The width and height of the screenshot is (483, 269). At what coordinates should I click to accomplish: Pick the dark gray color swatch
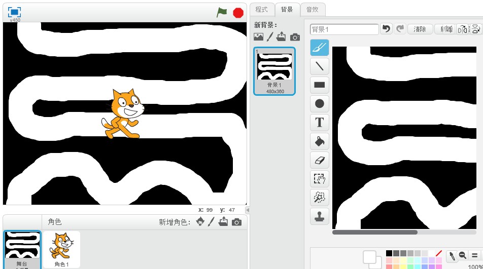click(x=396, y=253)
